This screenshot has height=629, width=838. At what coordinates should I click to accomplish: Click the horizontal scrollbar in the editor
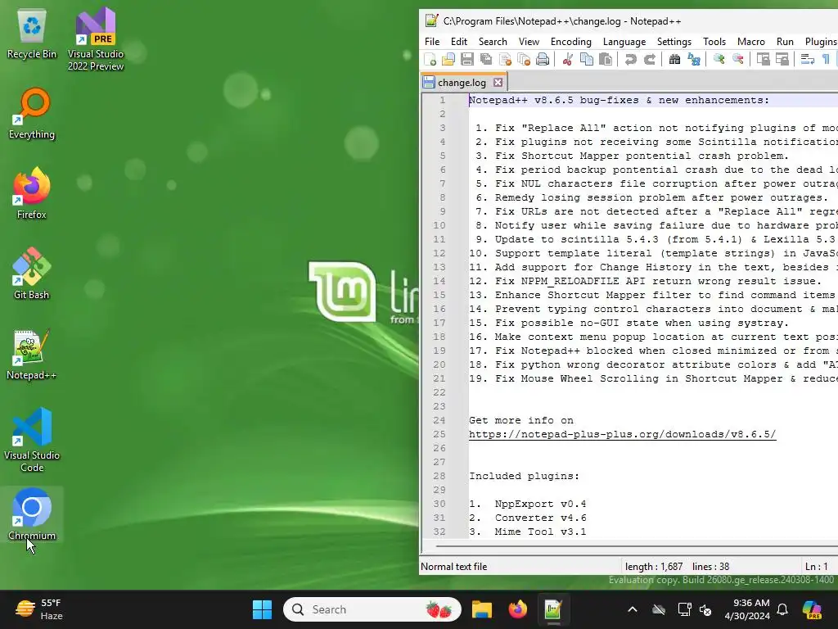pyautogui.click(x=636, y=546)
